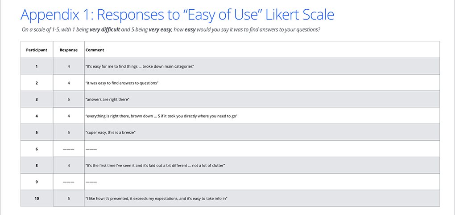Click participant 1's comment about main categories
This screenshot has width=455, height=215.
pos(140,66)
